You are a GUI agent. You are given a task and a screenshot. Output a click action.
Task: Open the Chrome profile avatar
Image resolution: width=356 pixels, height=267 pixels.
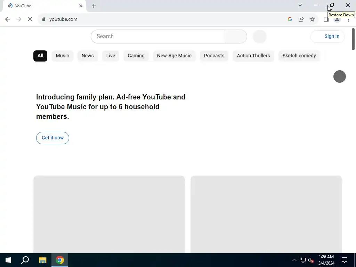(x=337, y=19)
